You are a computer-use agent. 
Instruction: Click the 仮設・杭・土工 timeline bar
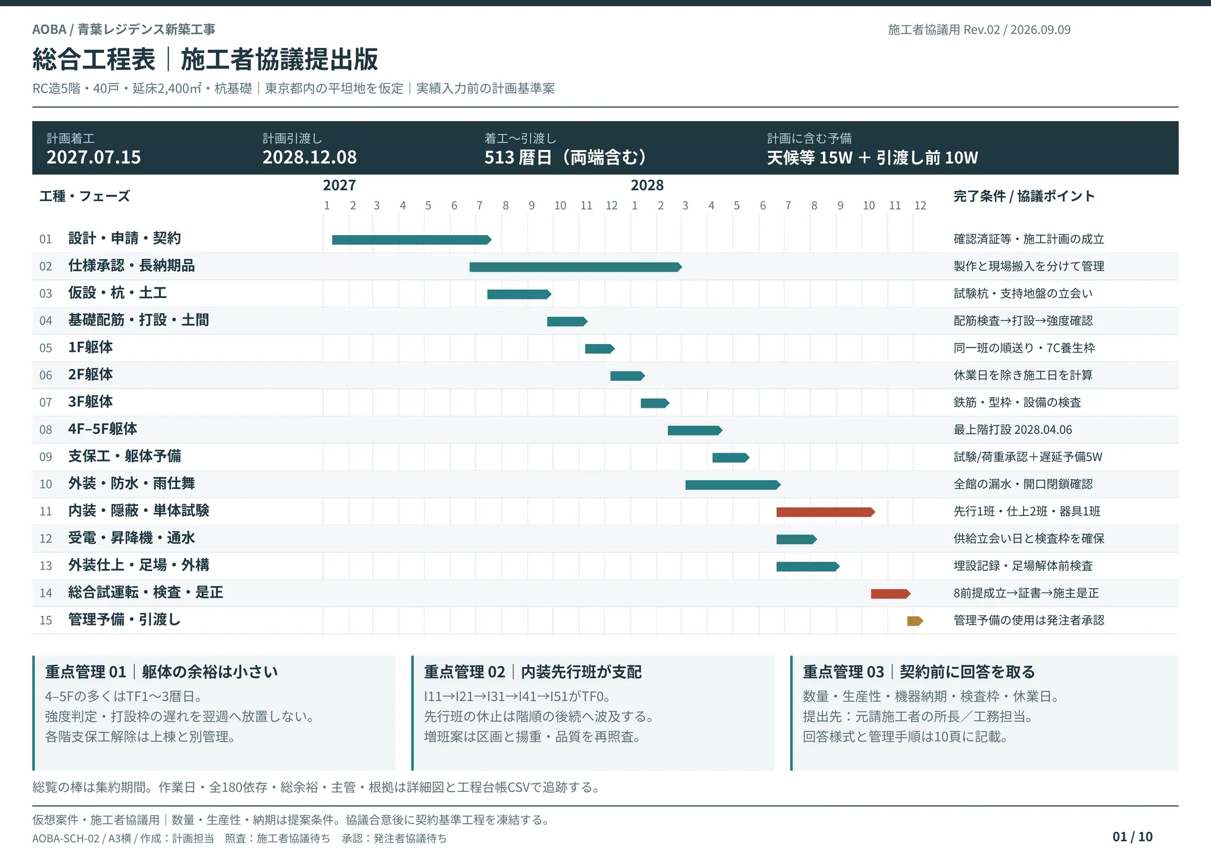point(519,294)
